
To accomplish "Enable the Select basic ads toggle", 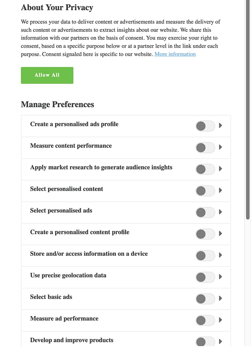I will coord(206,299).
